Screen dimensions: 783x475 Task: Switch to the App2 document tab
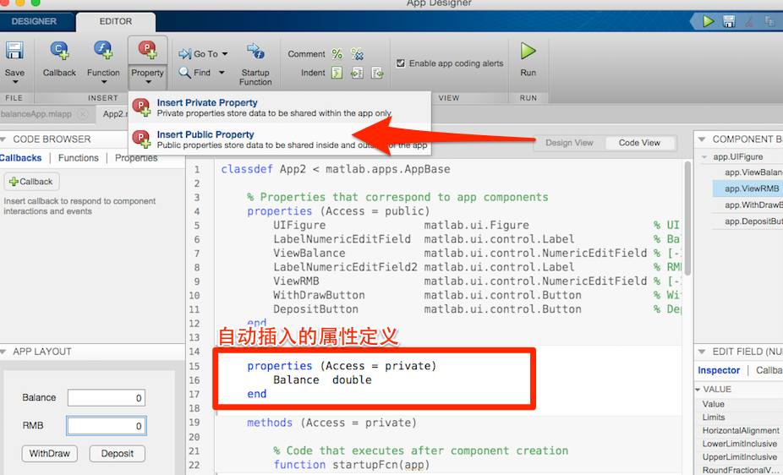pyautogui.click(x=113, y=114)
